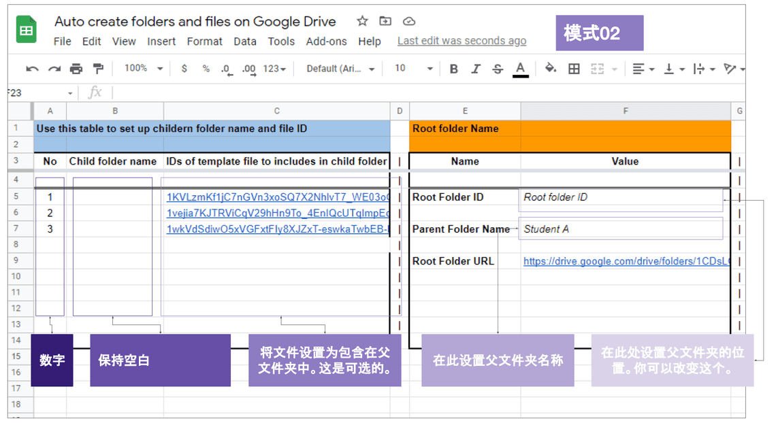Open the Format menu
This screenshot has width=776, height=423.
point(204,41)
